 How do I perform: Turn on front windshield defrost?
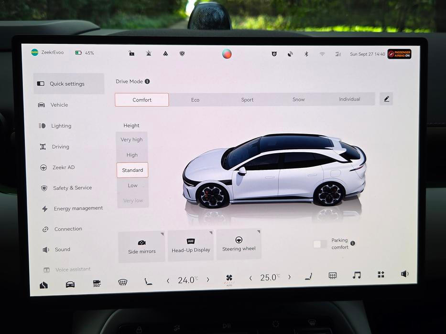click(x=122, y=282)
